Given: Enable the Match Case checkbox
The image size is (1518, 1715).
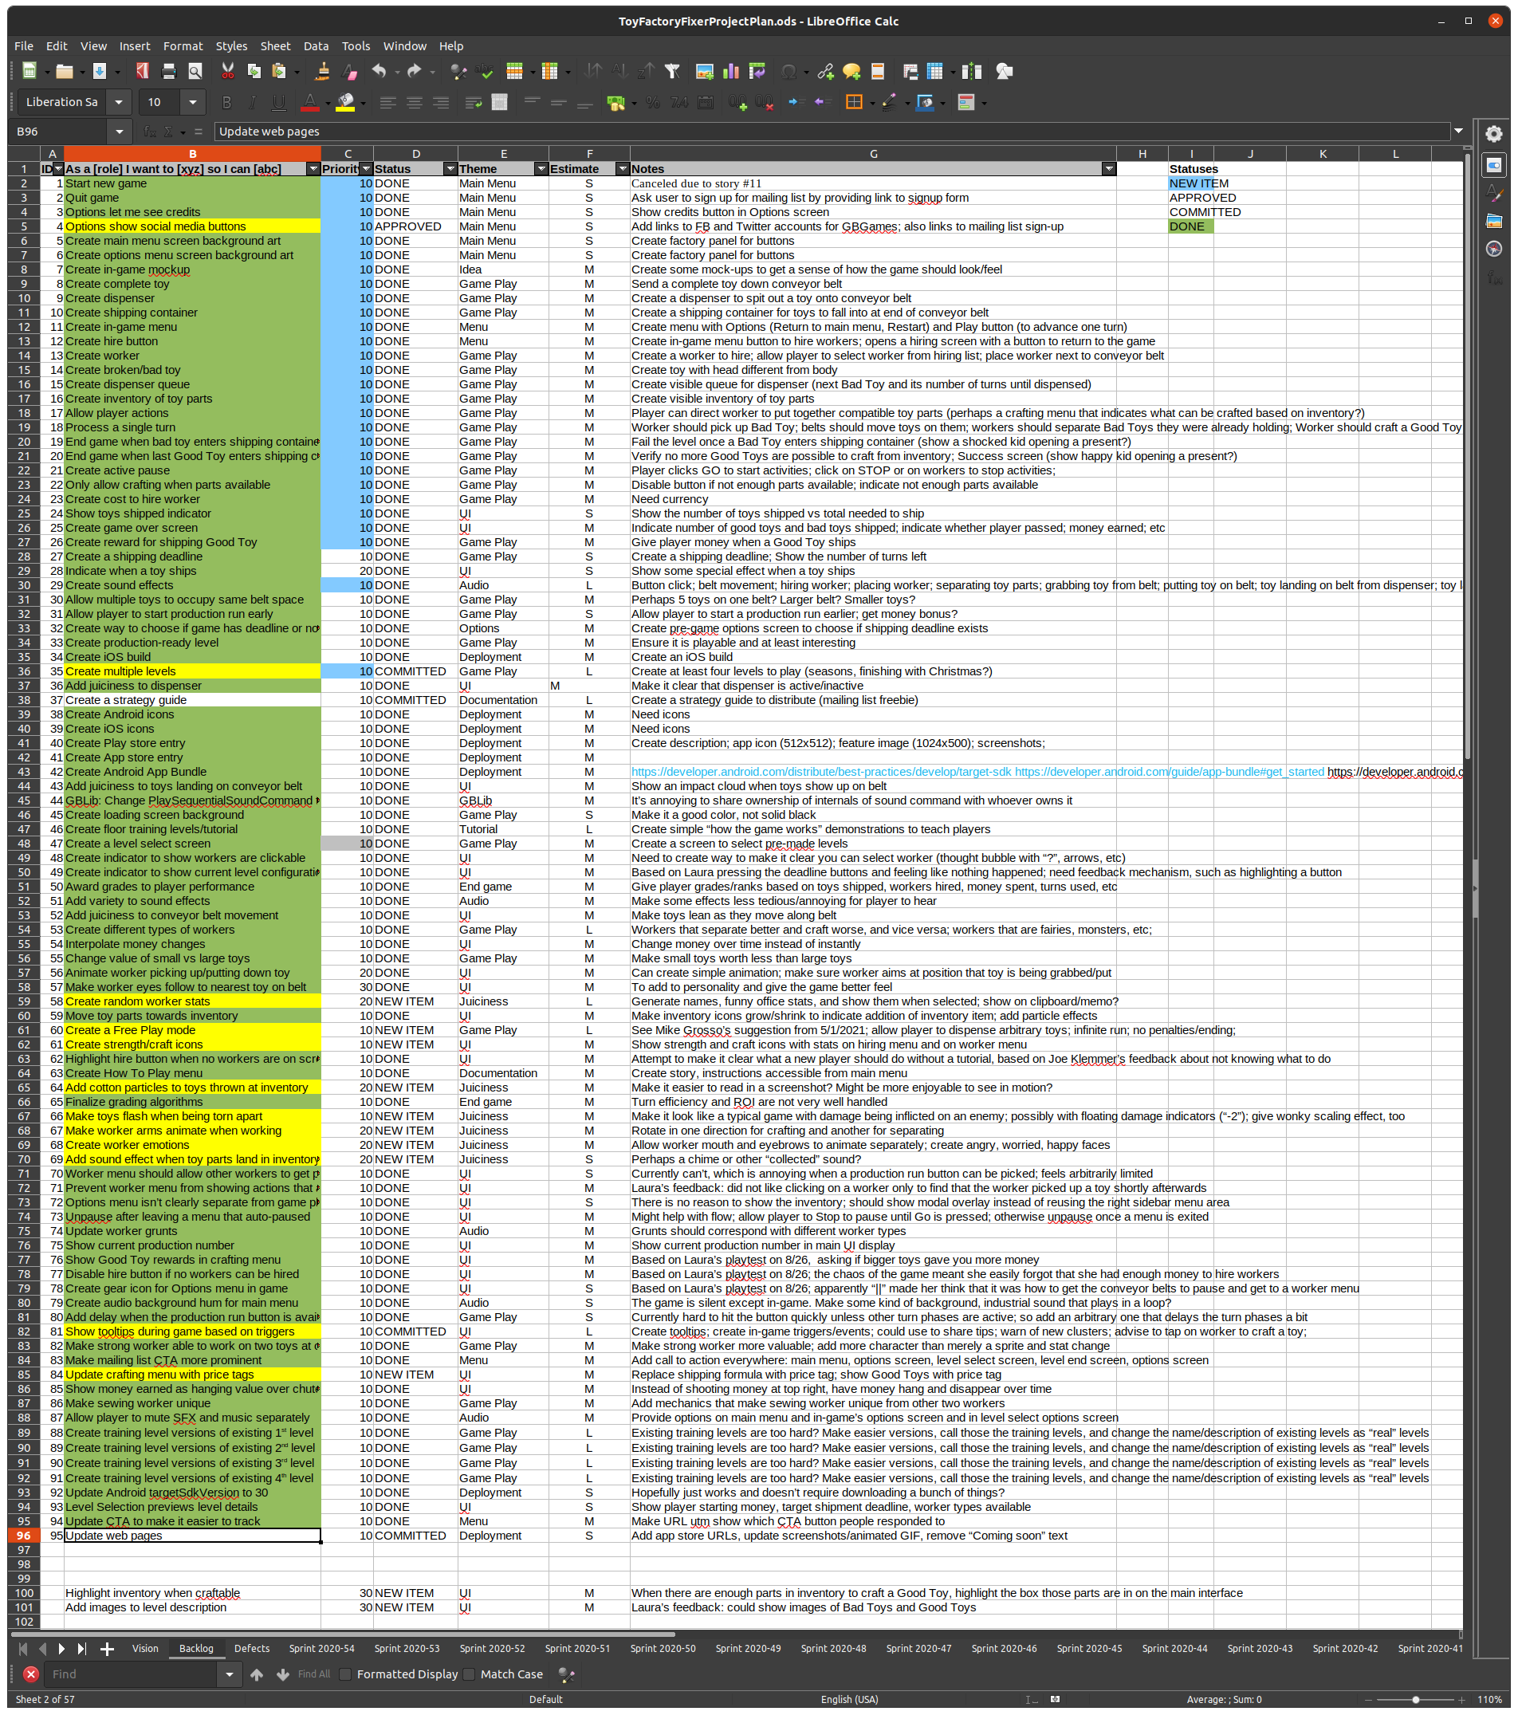Looking at the screenshot, I should point(469,1674).
